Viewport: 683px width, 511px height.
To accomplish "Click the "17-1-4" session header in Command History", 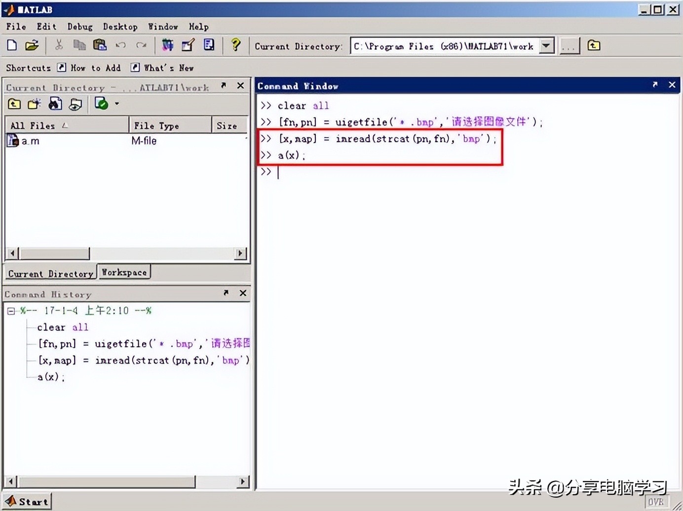I will coord(86,310).
